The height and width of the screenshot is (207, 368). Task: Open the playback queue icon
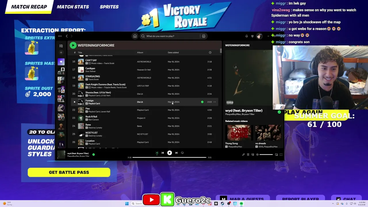coord(248,155)
